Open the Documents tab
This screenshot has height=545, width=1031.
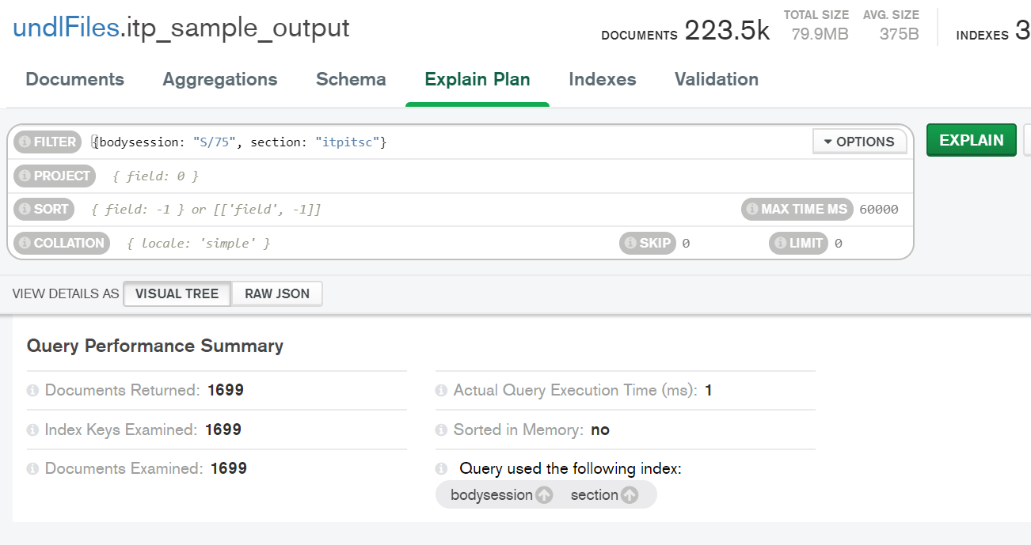75,79
